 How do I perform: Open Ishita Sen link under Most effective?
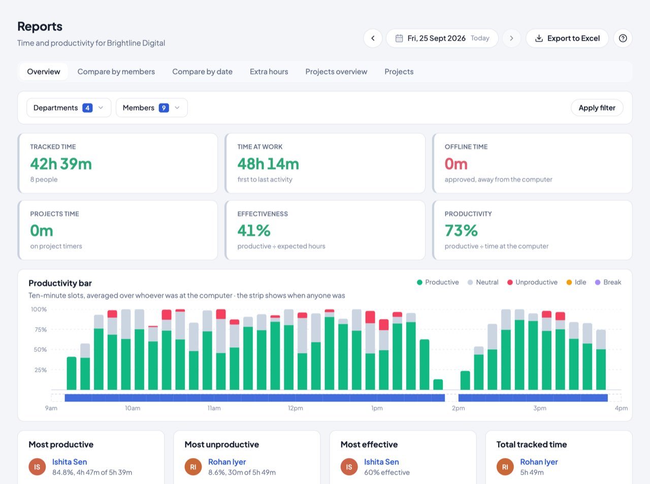(381, 462)
